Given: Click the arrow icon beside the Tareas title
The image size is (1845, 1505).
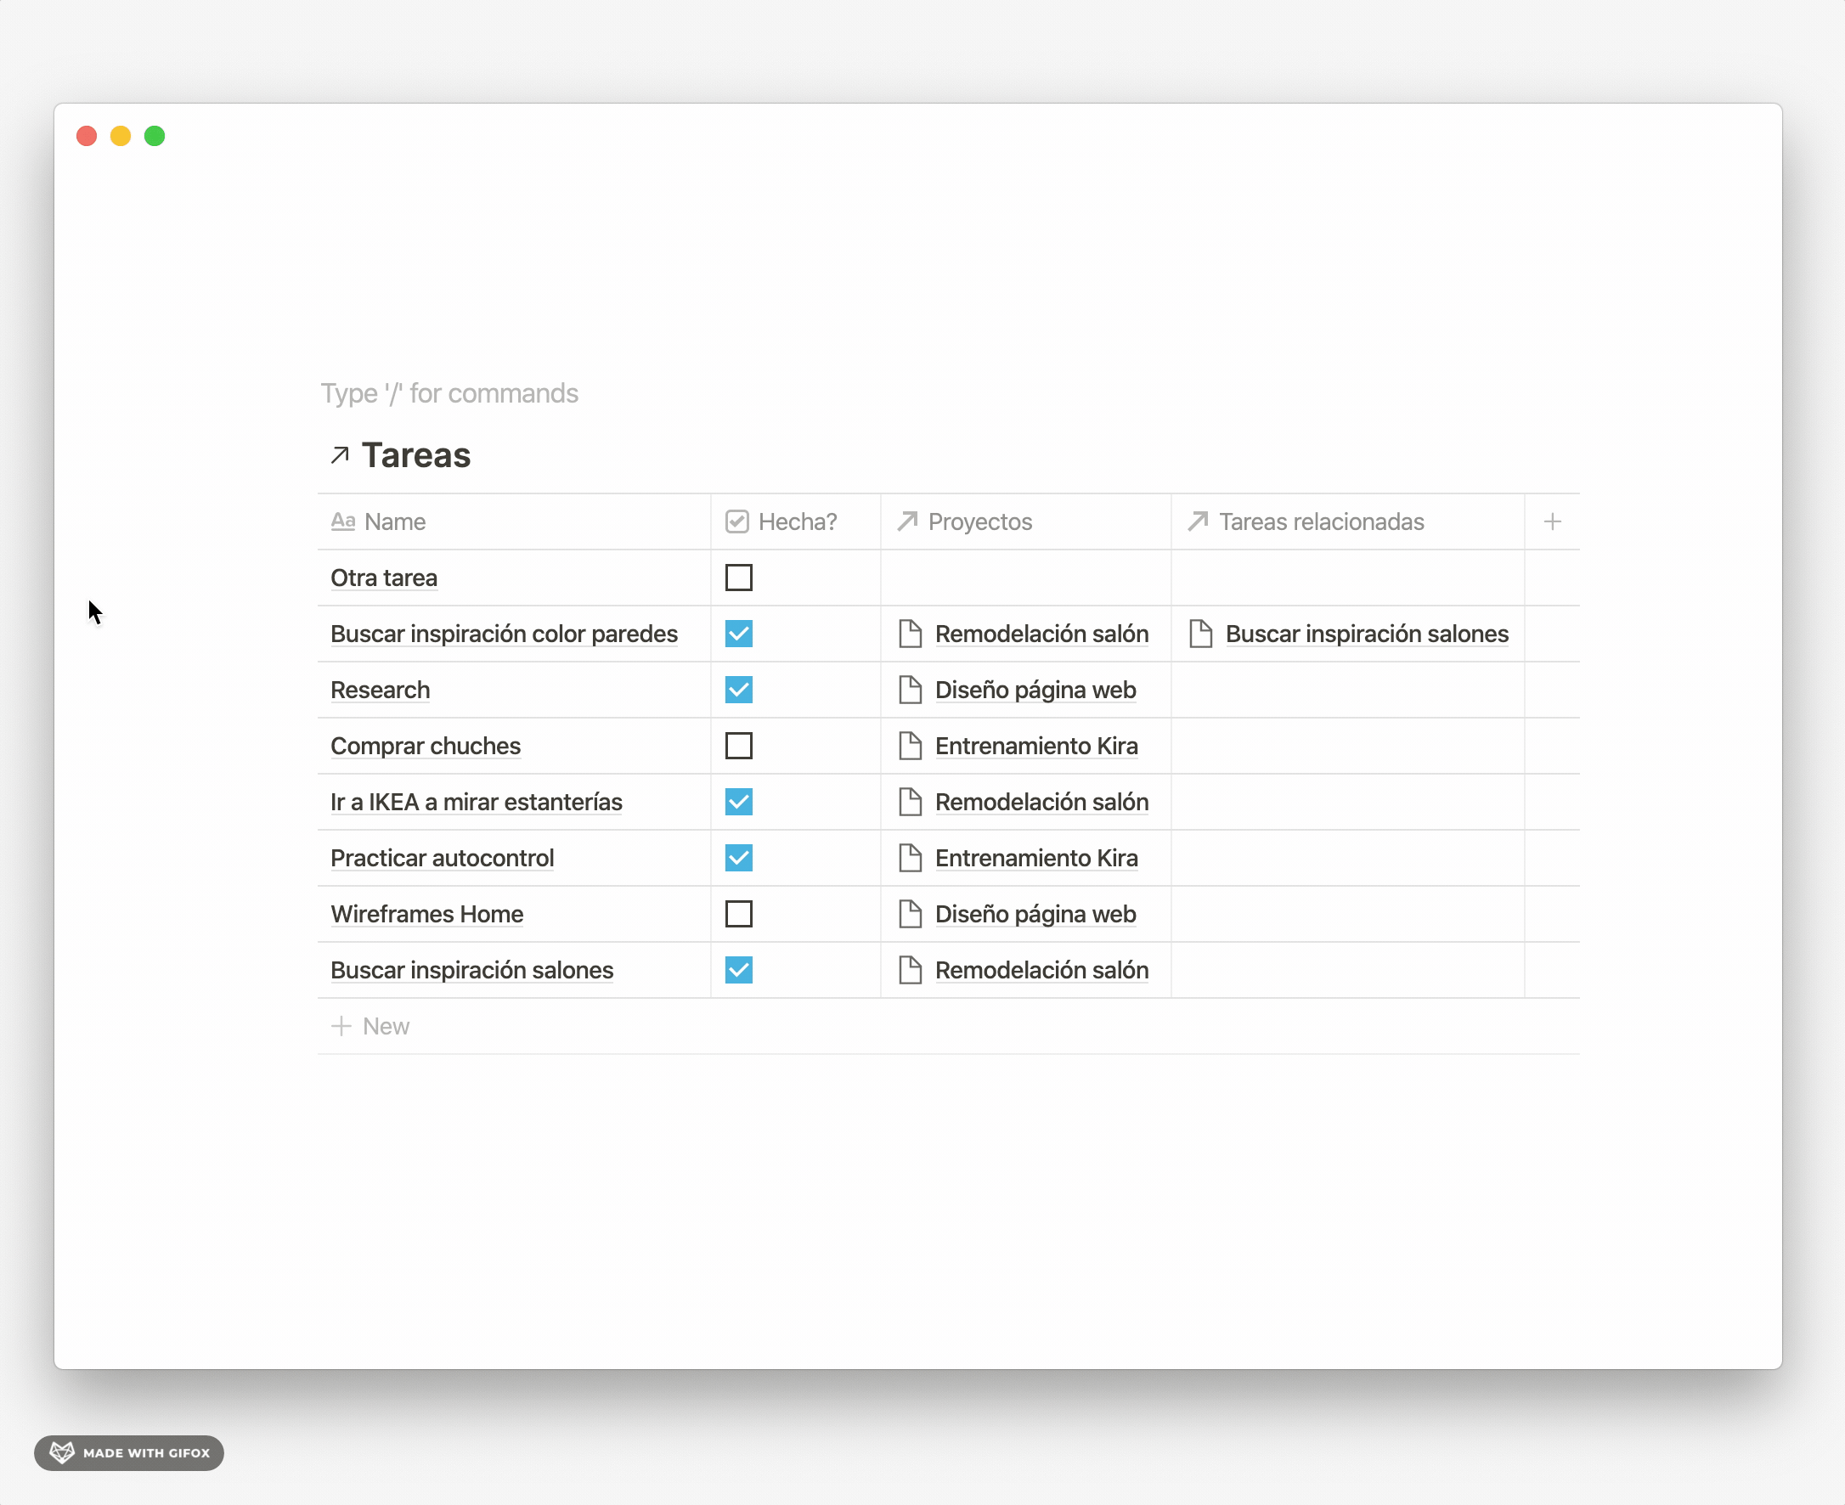Looking at the screenshot, I should [340, 454].
